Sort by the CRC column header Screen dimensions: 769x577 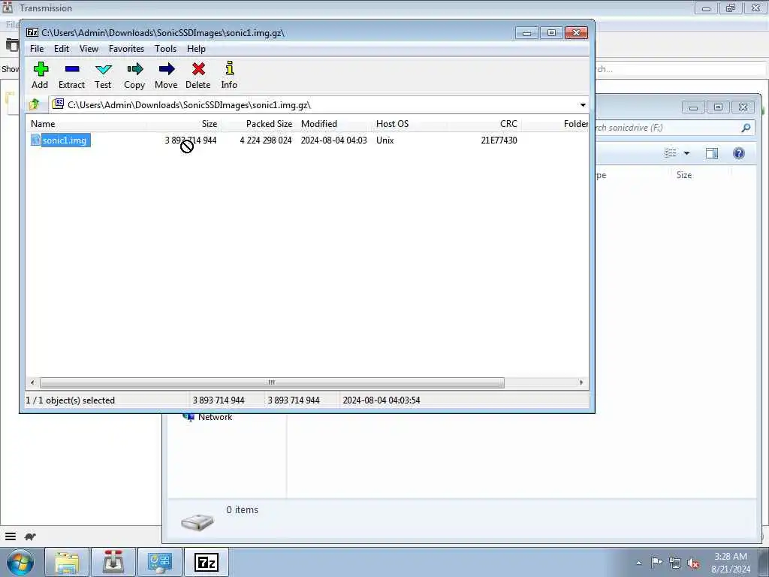(484, 124)
